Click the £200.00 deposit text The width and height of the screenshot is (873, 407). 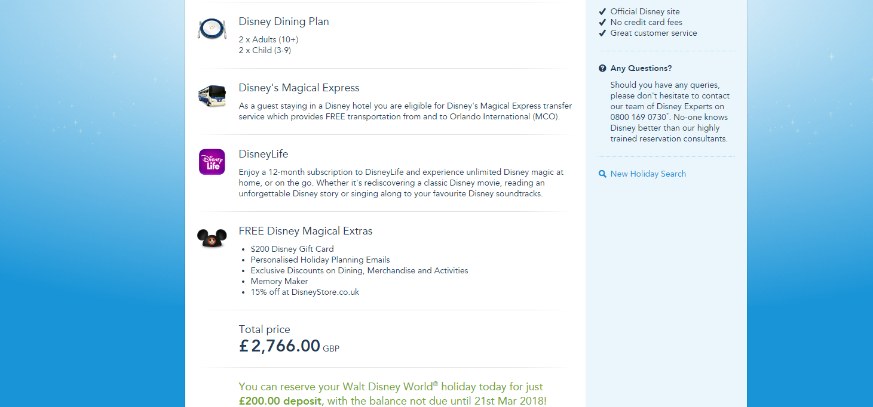pyautogui.click(x=279, y=401)
